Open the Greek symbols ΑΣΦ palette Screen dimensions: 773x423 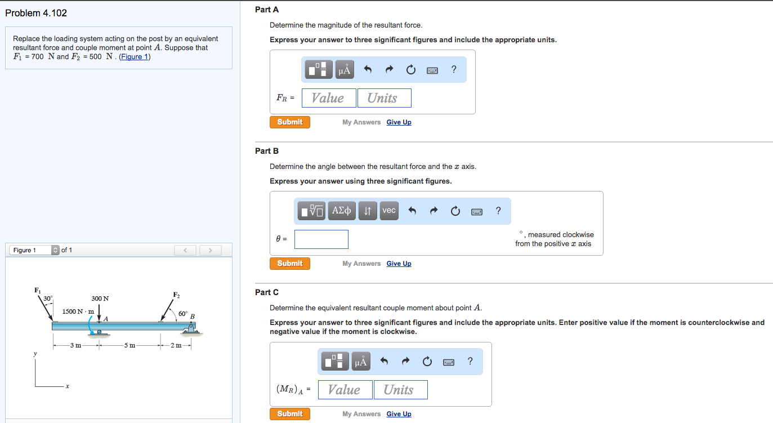pyautogui.click(x=341, y=211)
